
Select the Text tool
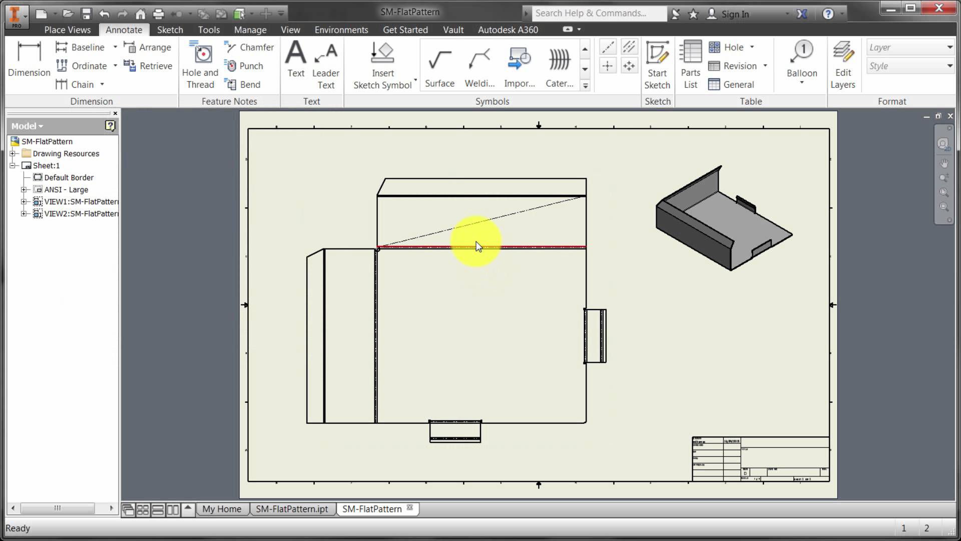[295, 64]
